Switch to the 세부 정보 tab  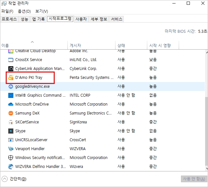pos(99,19)
